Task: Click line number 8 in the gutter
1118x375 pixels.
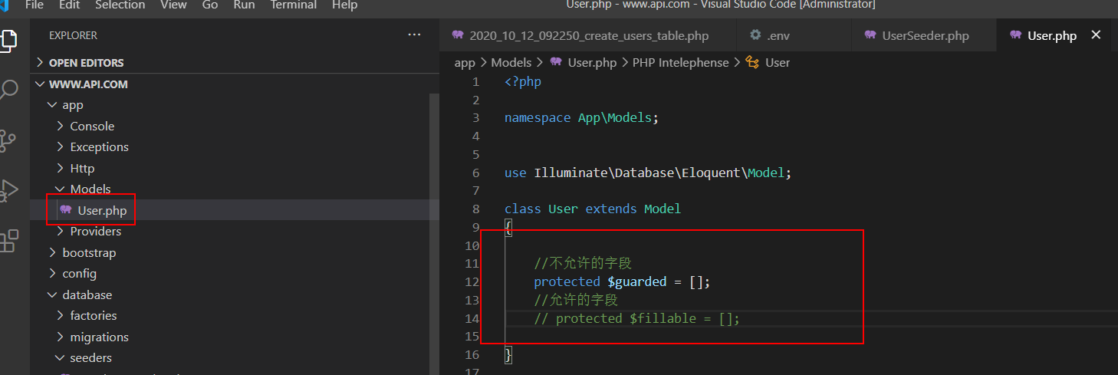Action: 475,209
